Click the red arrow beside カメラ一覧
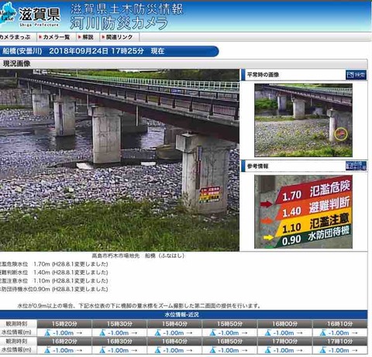 click(x=40, y=37)
